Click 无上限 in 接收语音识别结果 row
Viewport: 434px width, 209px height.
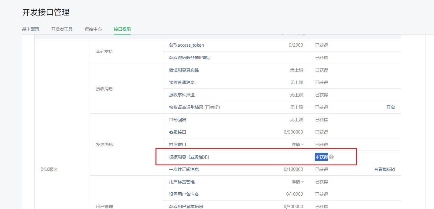[297, 107]
